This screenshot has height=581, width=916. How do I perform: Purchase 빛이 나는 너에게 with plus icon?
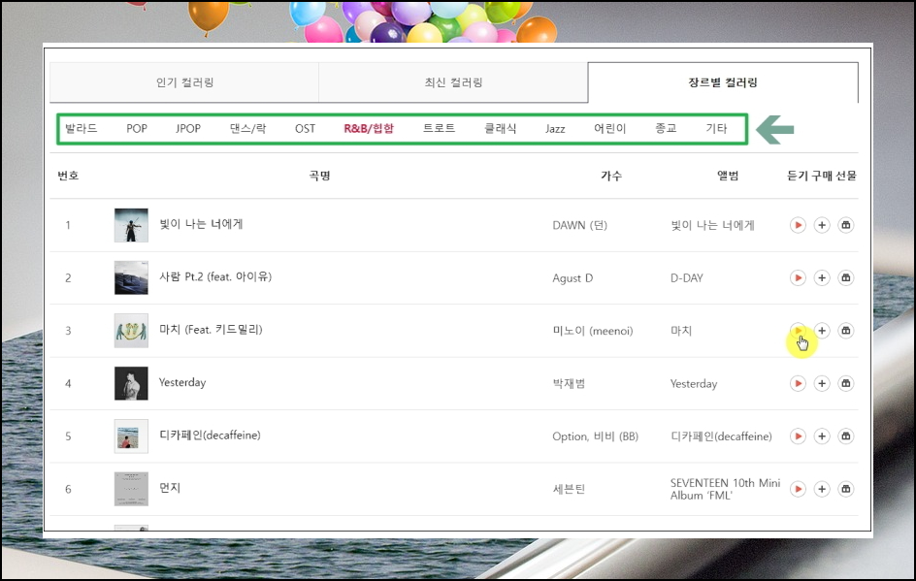[x=821, y=225]
